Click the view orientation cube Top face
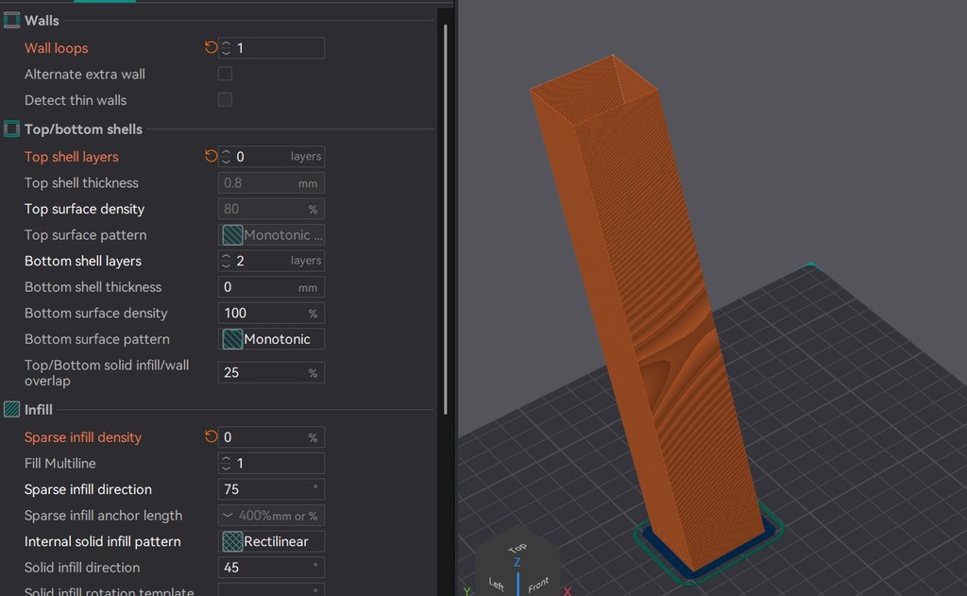 click(x=517, y=547)
